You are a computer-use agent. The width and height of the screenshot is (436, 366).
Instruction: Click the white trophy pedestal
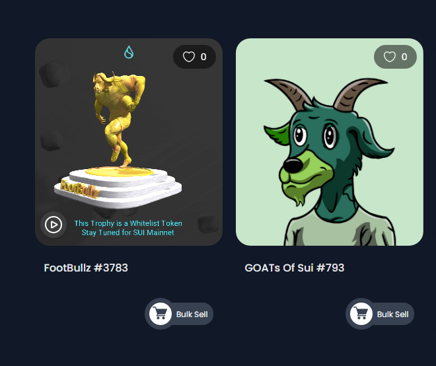[118, 187]
